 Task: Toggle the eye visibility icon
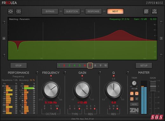coord(18,11)
